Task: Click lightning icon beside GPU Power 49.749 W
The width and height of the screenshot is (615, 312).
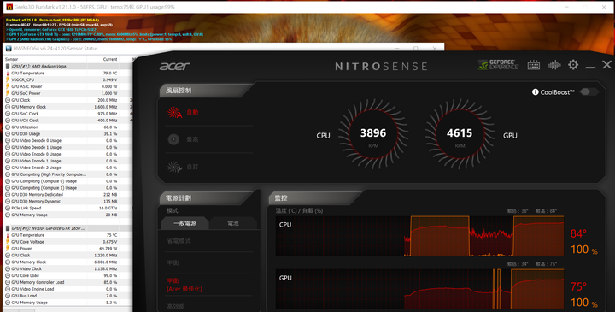Action: click(8, 249)
